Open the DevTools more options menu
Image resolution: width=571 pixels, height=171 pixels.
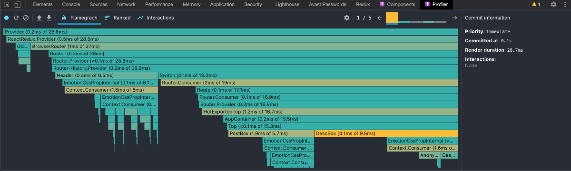click(565, 4)
